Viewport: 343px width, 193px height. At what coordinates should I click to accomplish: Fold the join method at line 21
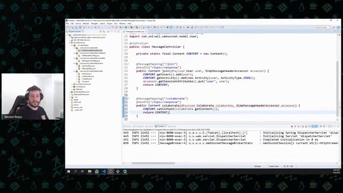[129, 64]
